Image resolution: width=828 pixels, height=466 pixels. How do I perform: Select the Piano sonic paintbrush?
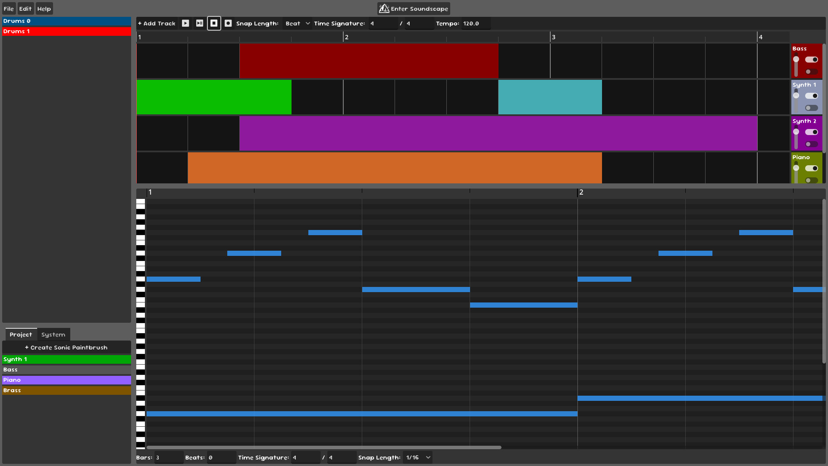(66, 380)
